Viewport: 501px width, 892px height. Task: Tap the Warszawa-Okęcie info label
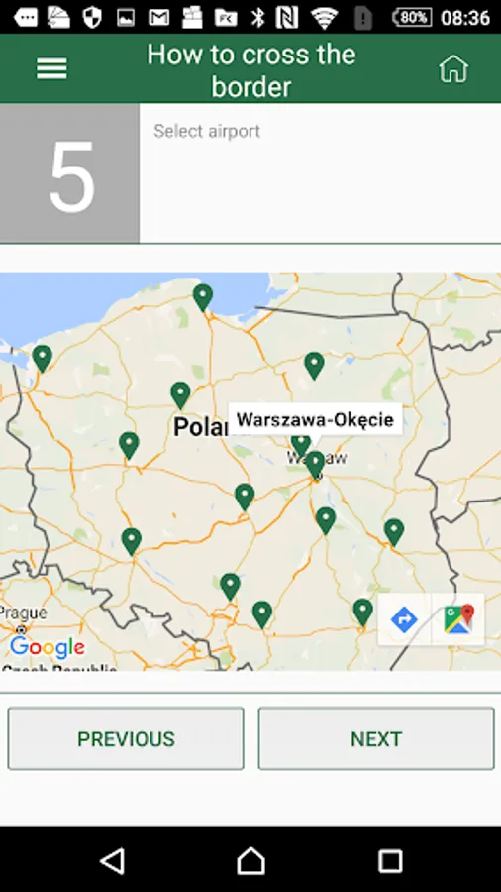[x=315, y=420]
